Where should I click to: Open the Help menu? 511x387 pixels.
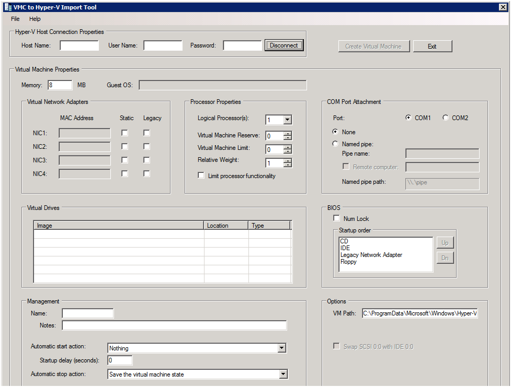coord(35,19)
